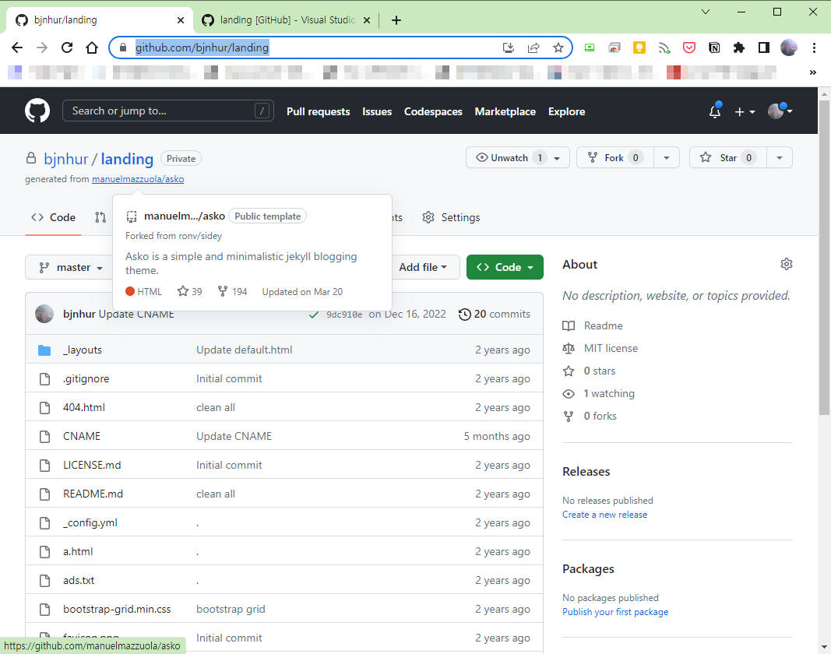Open the commit history clock icon
831x654 pixels.
pyautogui.click(x=464, y=315)
